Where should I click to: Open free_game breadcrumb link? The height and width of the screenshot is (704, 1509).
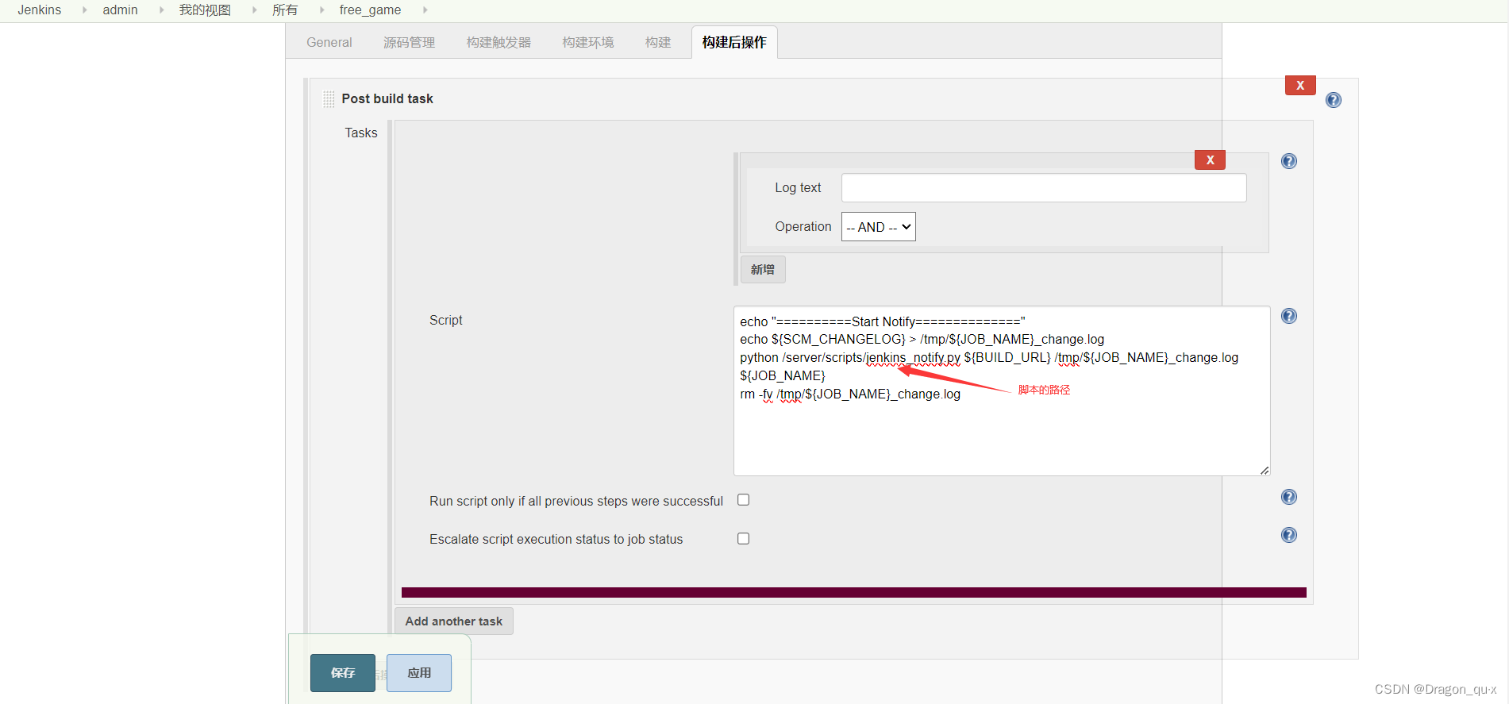[370, 10]
